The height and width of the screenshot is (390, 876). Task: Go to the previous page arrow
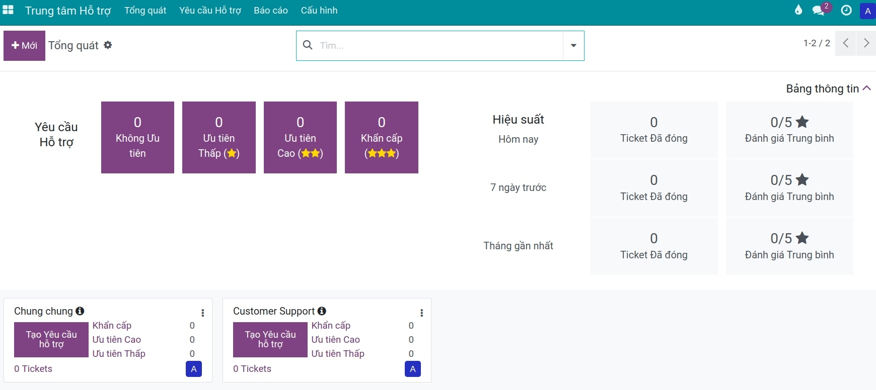pos(846,43)
